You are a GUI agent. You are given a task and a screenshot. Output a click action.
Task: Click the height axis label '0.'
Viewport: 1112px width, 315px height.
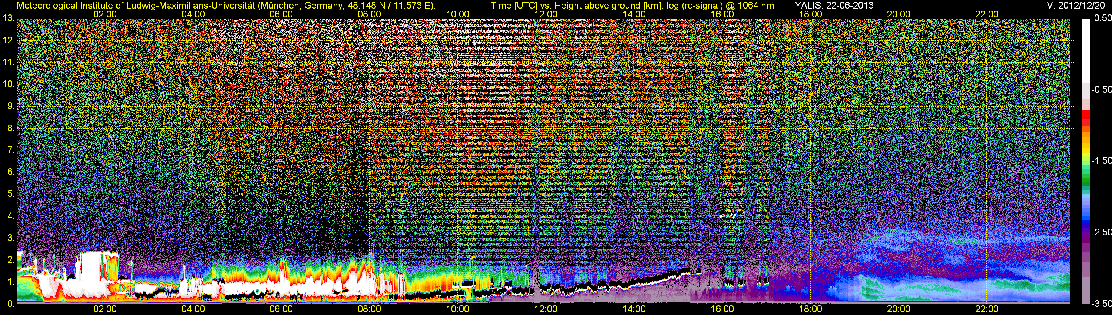[x=11, y=304]
